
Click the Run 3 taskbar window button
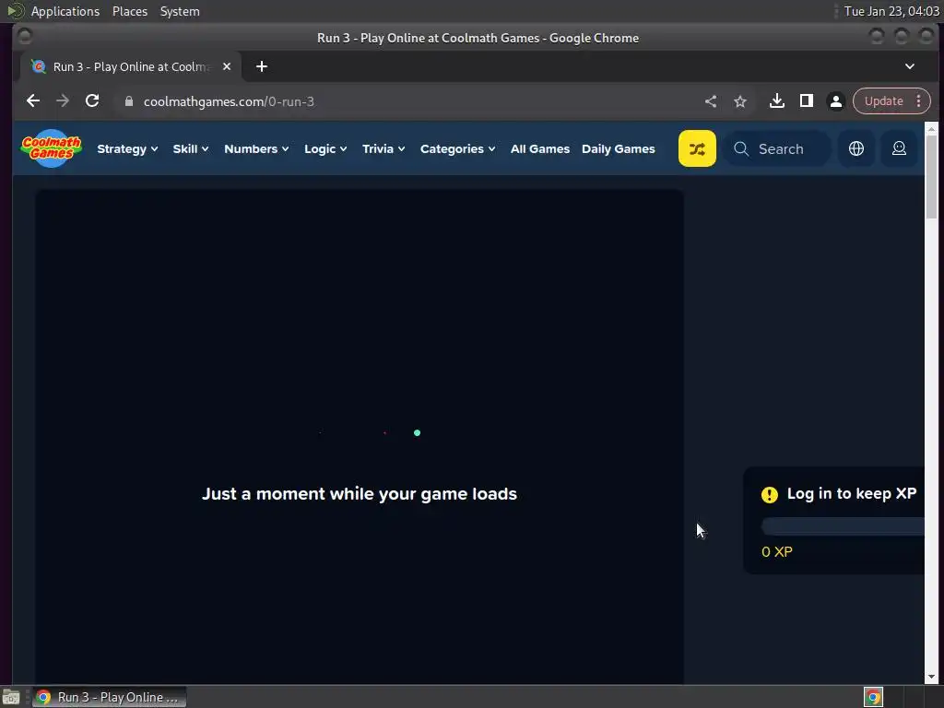point(110,697)
